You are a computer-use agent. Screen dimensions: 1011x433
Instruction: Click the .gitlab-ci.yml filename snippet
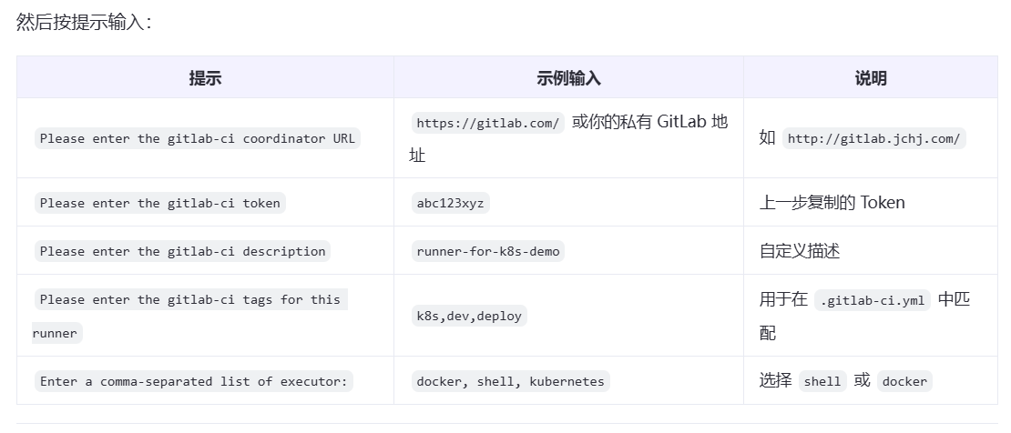coord(873,300)
